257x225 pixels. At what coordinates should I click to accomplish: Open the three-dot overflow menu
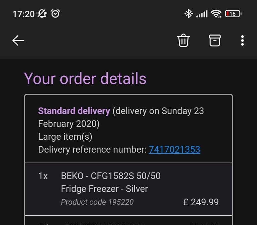[x=242, y=40]
